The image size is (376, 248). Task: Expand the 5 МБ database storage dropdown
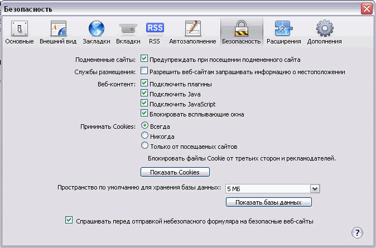[x=315, y=189]
